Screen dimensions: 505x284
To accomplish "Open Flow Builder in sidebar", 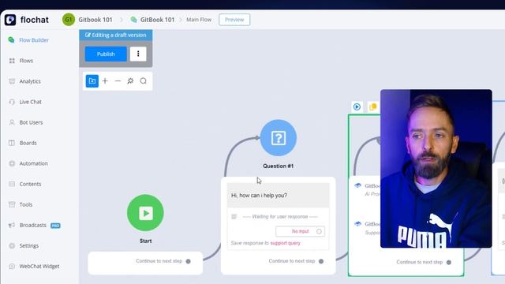I will (33, 40).
